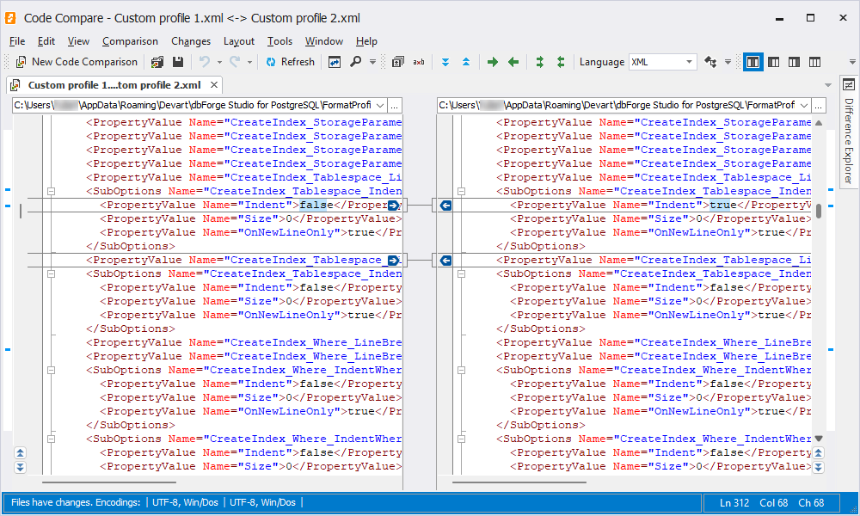Toggle the ignore whitespace 'axb' option

[419, 62]
